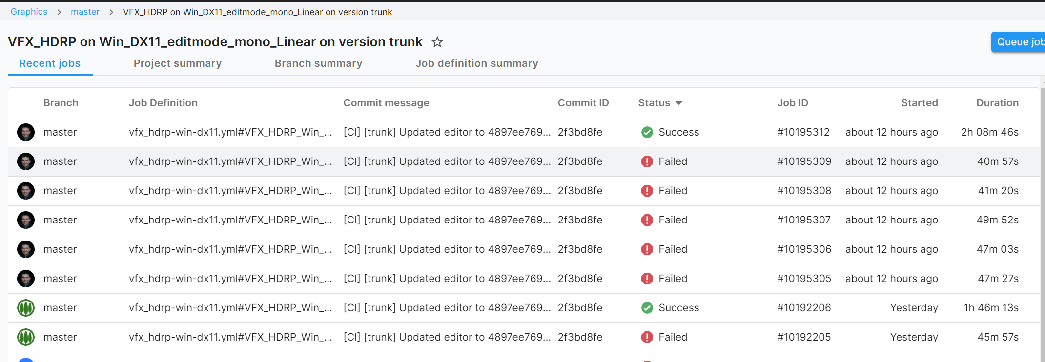This screenshot has height=362, width=1045.
Task: Star this job as a favorite
Action: click(x=437, y=42)
